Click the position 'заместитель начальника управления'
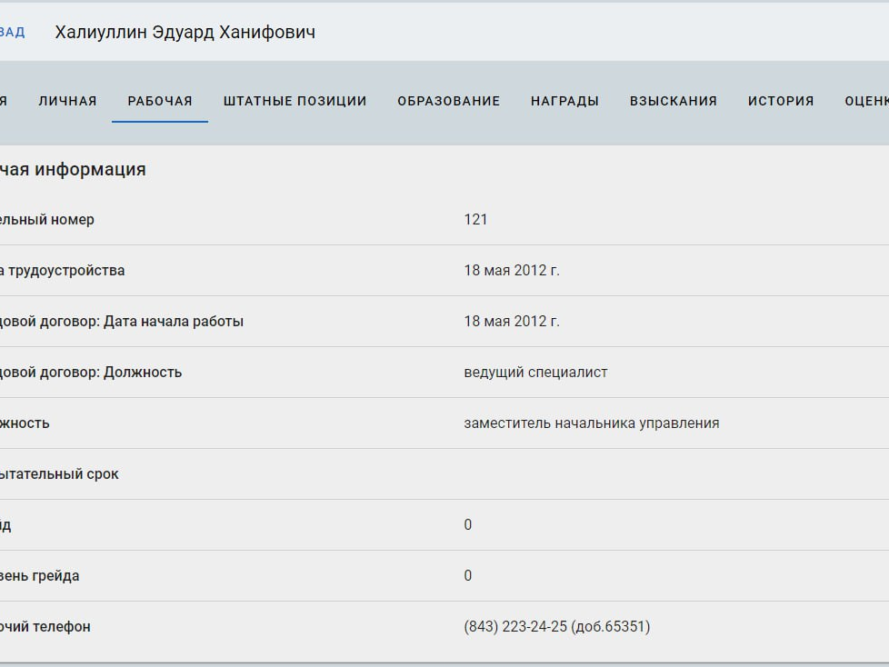This screenshot has height=667, width=889. click(591, 423)
